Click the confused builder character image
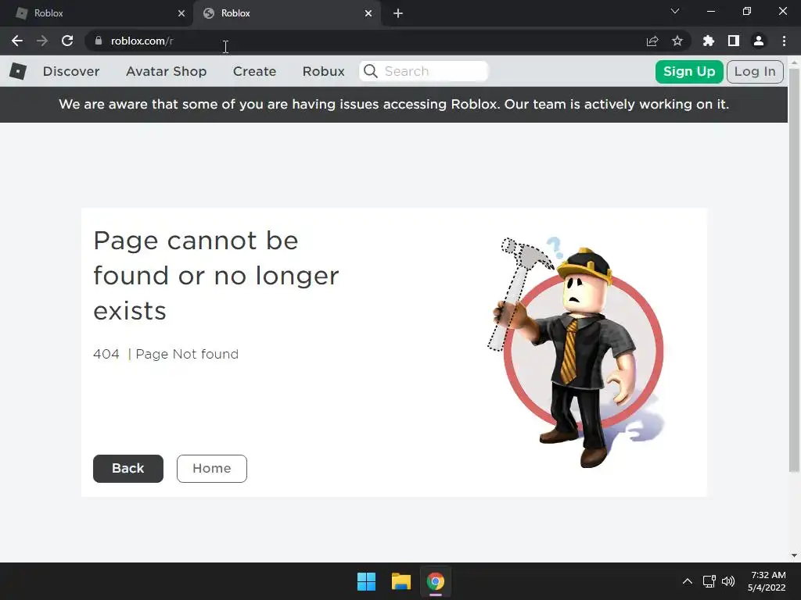This screenshot has height=600, width=801. [x=577, y=352]
